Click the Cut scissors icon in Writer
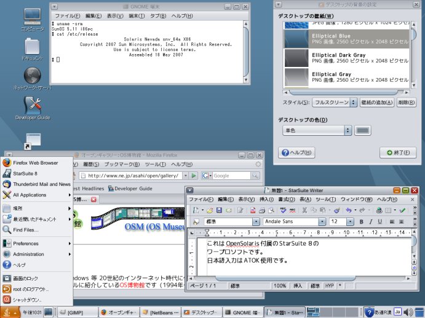This screenshot has height=318, width=425. point(304,211)
